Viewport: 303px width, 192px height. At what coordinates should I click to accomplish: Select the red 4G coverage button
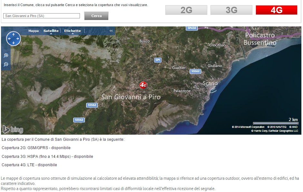276,10
